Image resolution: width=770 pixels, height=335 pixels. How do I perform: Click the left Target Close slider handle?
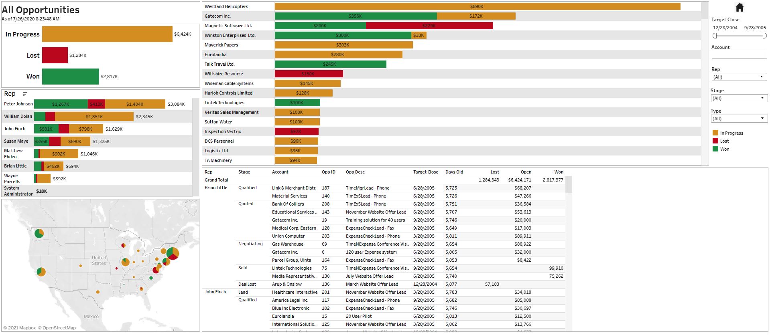[715, 36]
